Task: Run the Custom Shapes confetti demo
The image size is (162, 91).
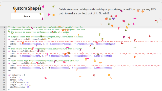Action: (x=27, y=16)
